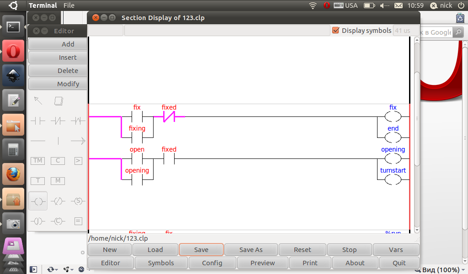Select the fixed normally closed contact on the rung
The image size is (468, 274).
[x=169, y=116]
